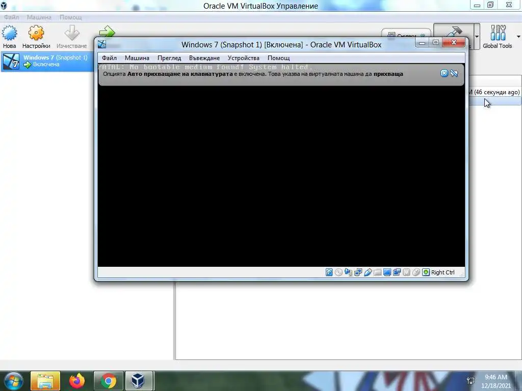
Task: Click display status icon in VM status bar
Action: 387,272
